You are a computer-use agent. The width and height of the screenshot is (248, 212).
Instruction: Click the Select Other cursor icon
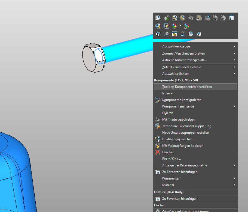point(158,34)
